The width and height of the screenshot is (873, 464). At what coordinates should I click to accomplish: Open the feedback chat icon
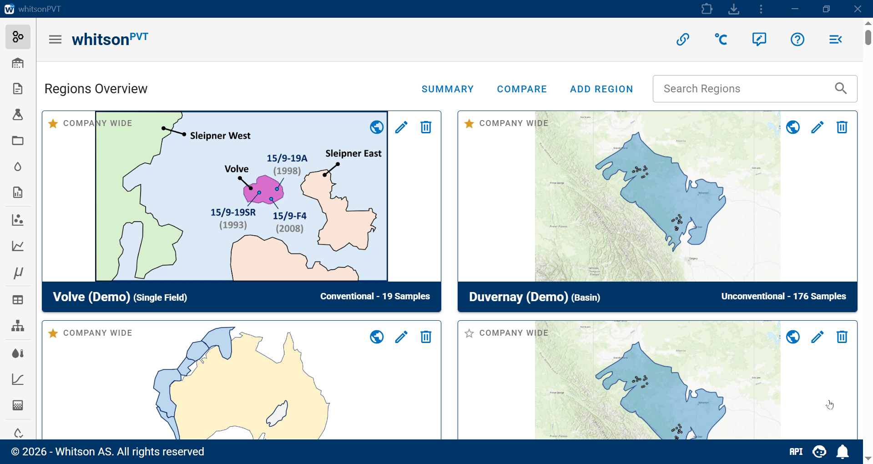point(759,40)
